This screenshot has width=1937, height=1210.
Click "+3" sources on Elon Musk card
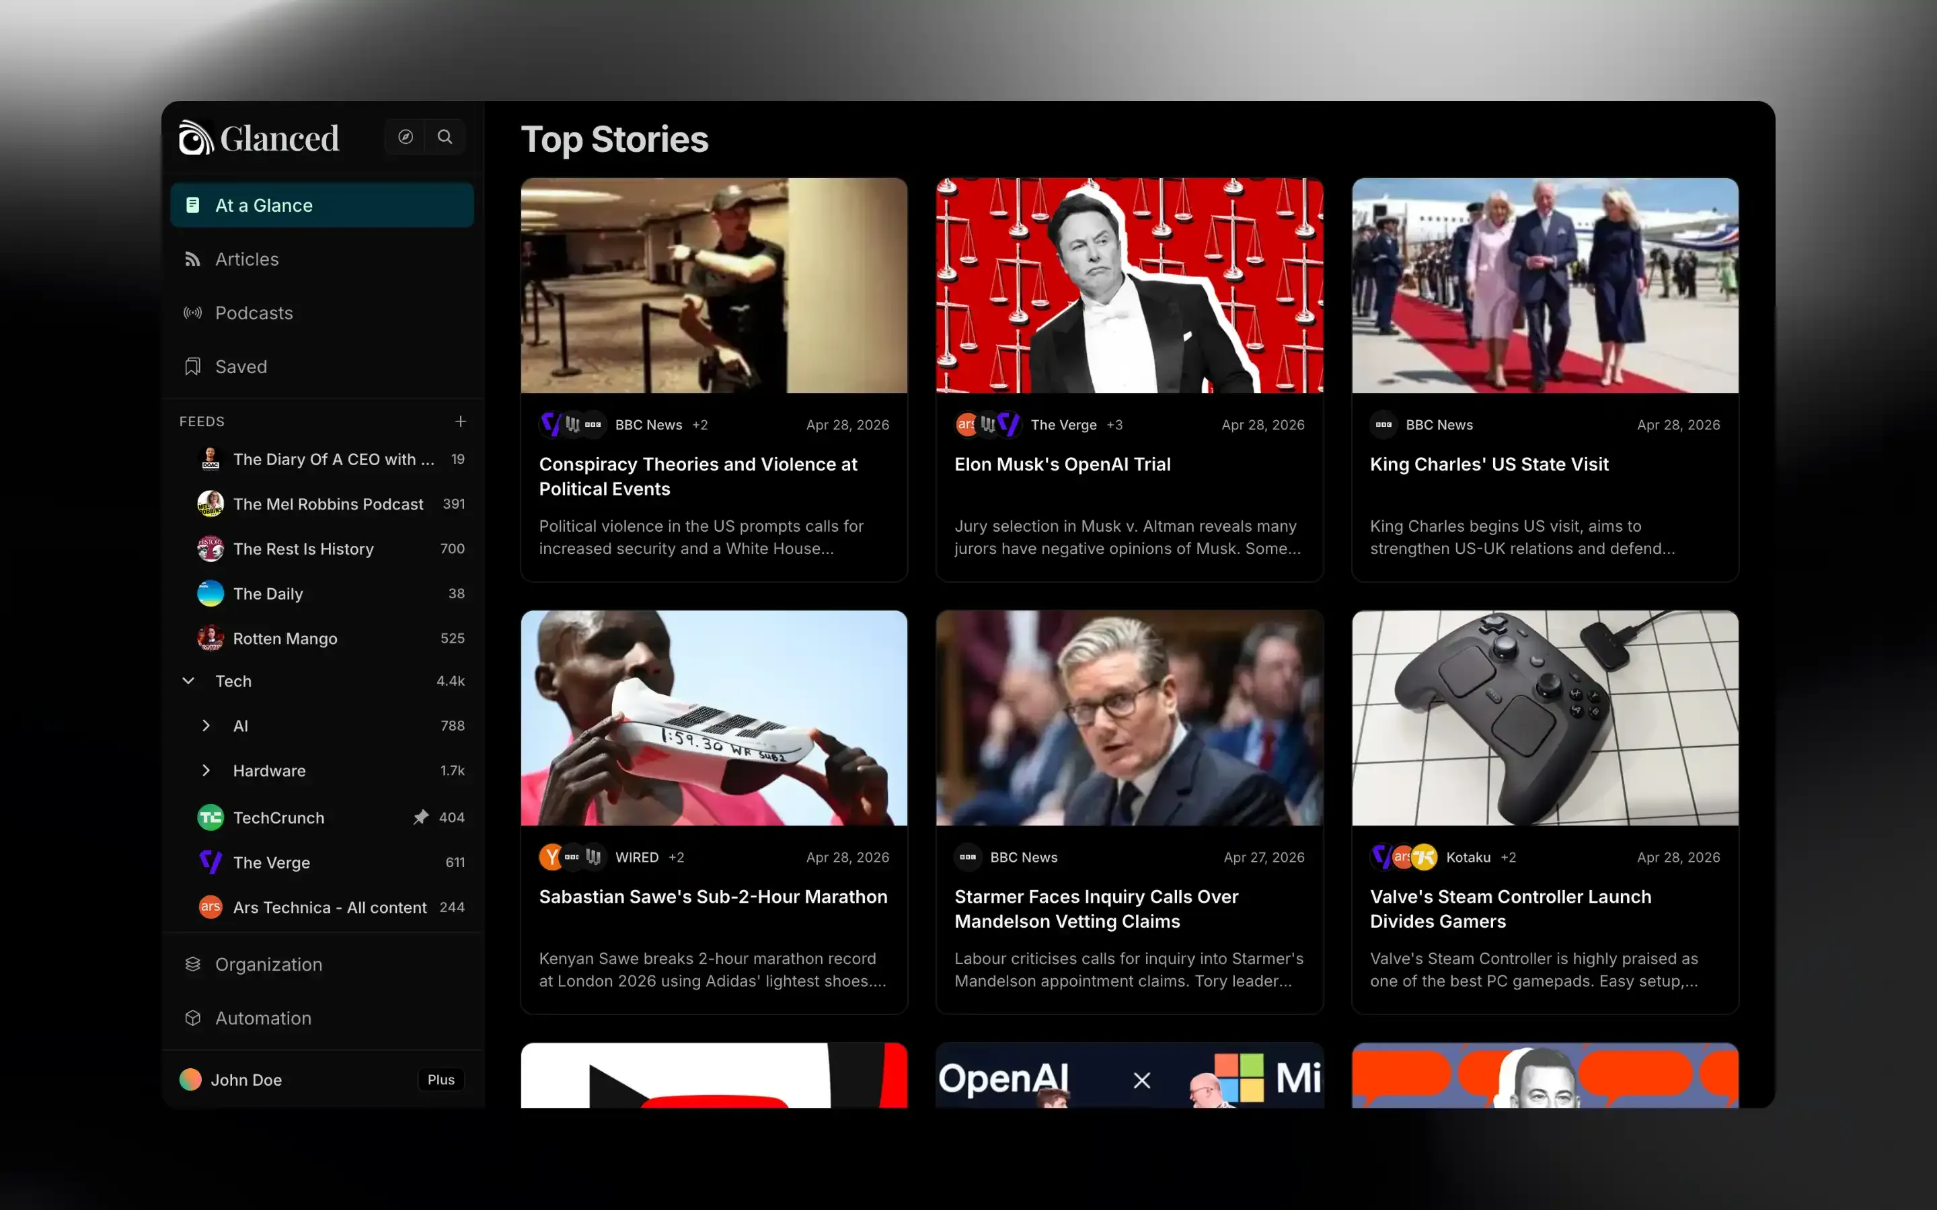(1115, 425)
